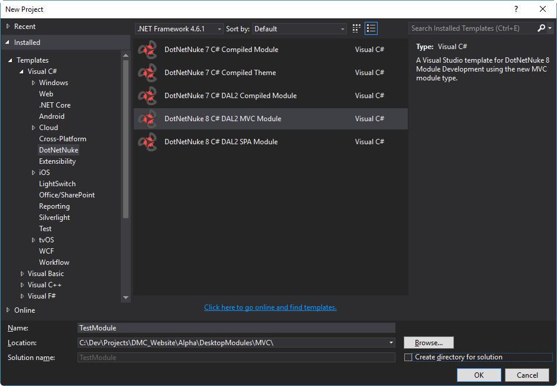Expand the Visual Basic tree node
The height and width of the screenshot is (386, 557).
click(x=22, y=274)
